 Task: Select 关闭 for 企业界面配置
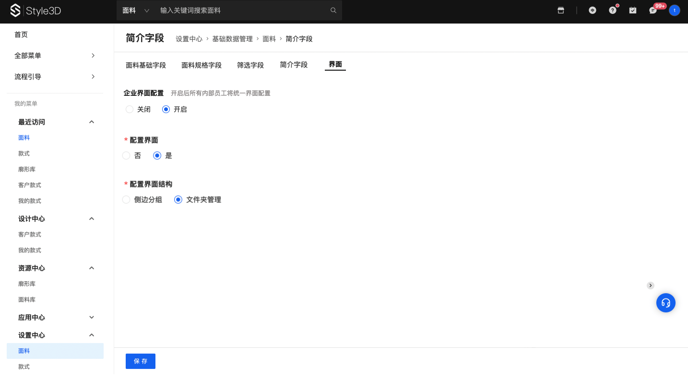tap(130, 109)
